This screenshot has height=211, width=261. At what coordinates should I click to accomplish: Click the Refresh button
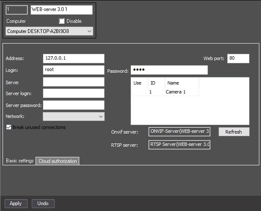[234, 132]
